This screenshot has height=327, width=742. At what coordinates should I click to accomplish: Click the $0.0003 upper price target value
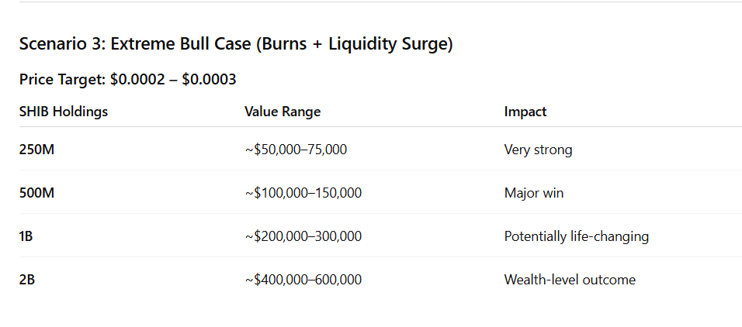(x=209, y=79)
